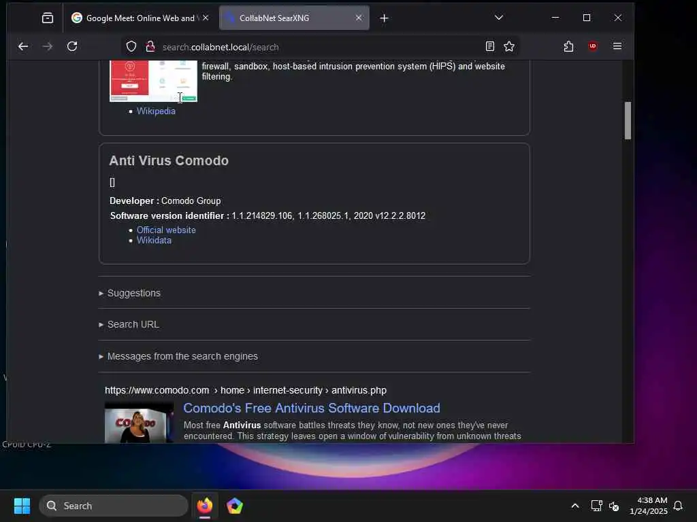Click the Comodo result video thumbnail
The image size is (697, 522).
click(x=139, y=423)
